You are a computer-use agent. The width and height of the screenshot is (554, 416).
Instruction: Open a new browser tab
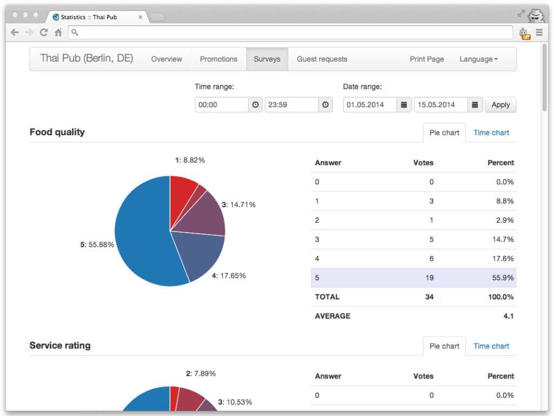157,17
